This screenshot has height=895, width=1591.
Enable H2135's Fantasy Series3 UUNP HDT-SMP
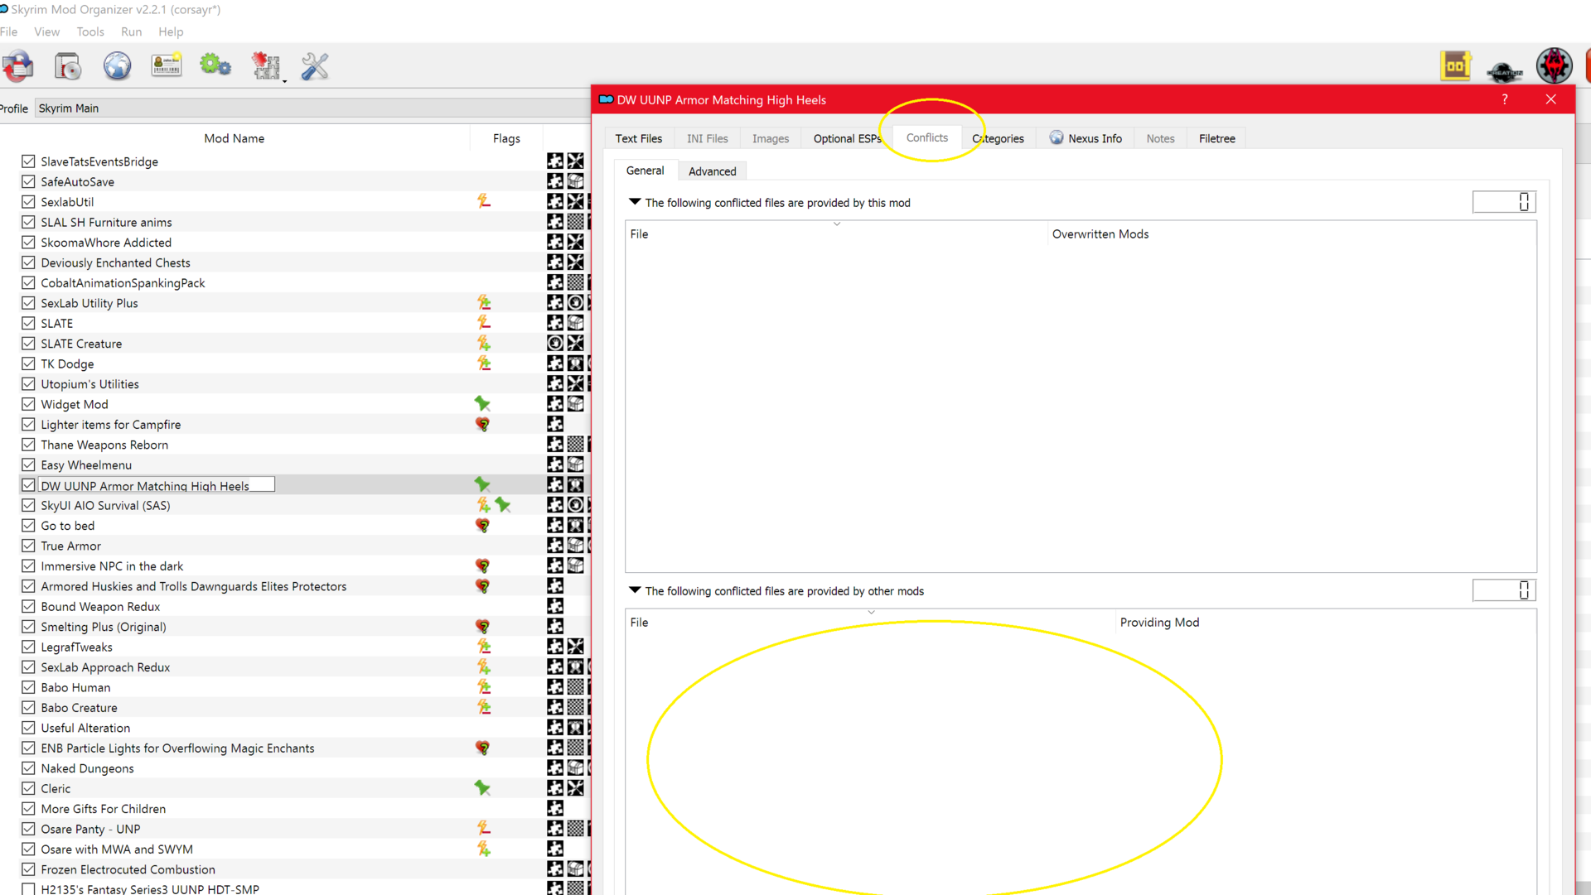point(28,889)
